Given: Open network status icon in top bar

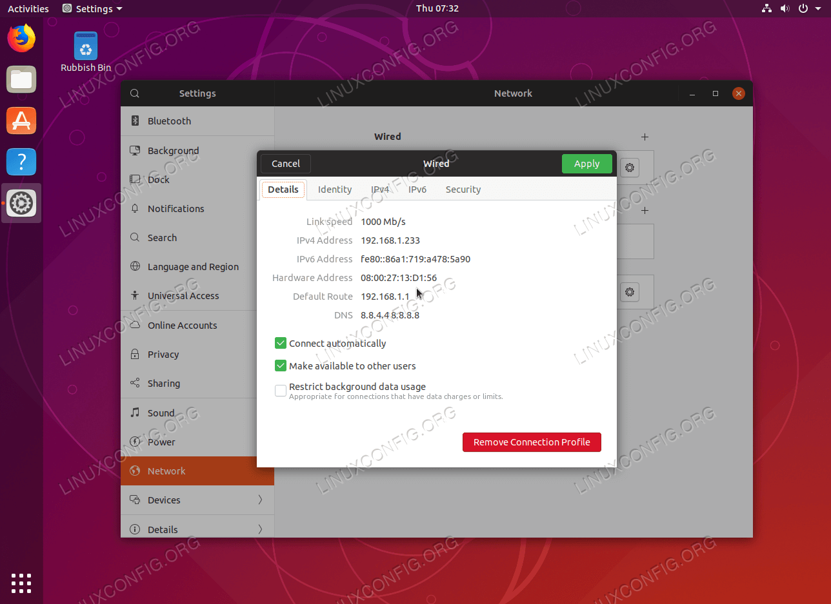Looking at the screenshot, I should [766, 8].
